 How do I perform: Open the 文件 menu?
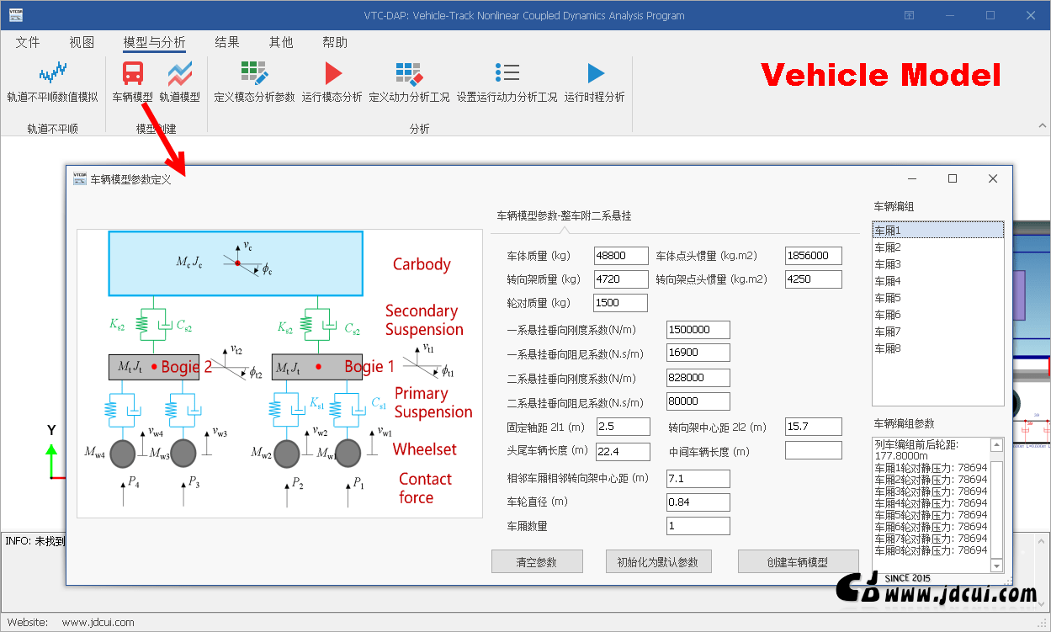point(28,42)
